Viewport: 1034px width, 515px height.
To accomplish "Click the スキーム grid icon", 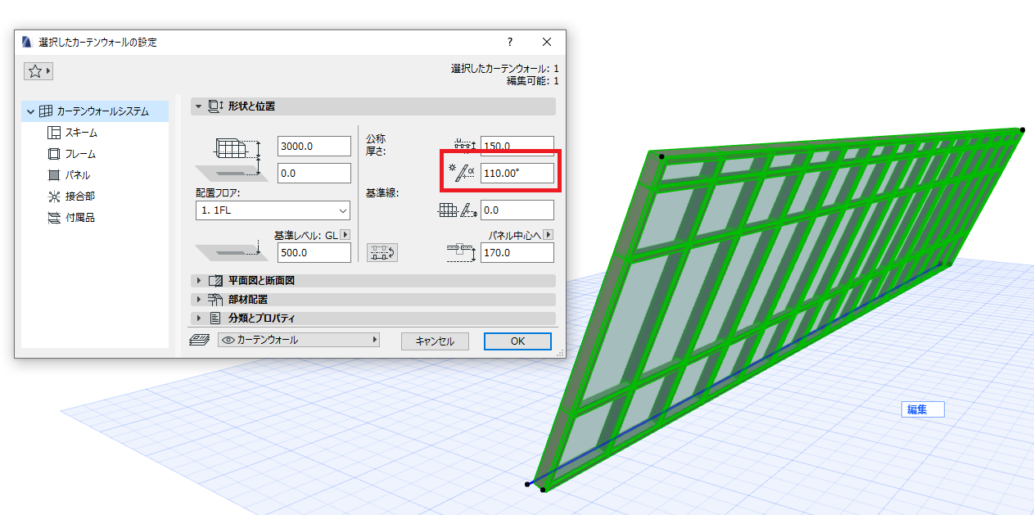I will 54,133.
